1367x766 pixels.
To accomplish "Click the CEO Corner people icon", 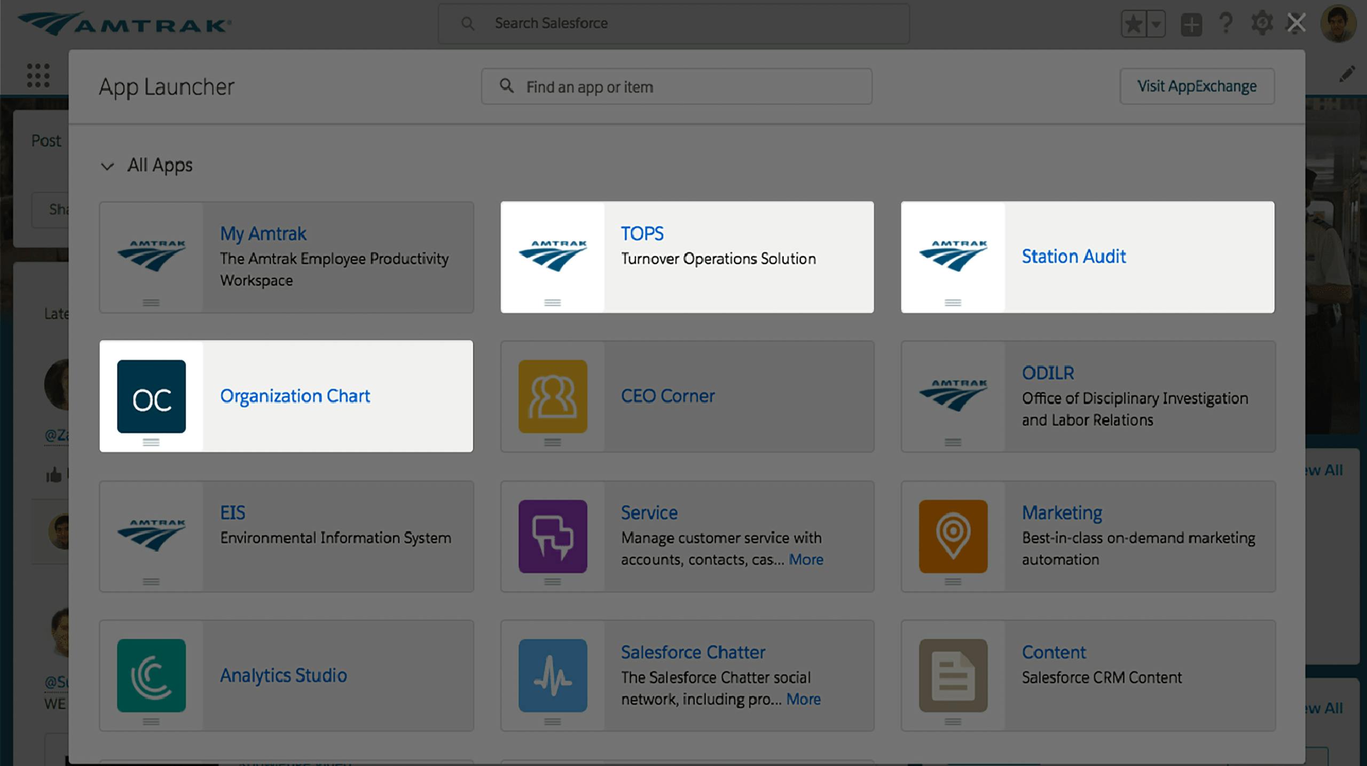I will (x=553, y=396).
